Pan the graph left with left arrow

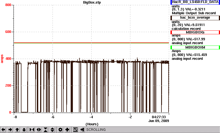tap(3, 130)
